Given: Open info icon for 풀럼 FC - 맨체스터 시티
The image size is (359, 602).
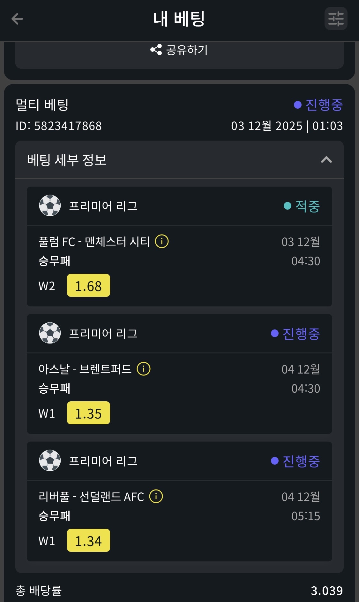Looking at the screenshot, I should pyautogui.click(x=162, y=241).
